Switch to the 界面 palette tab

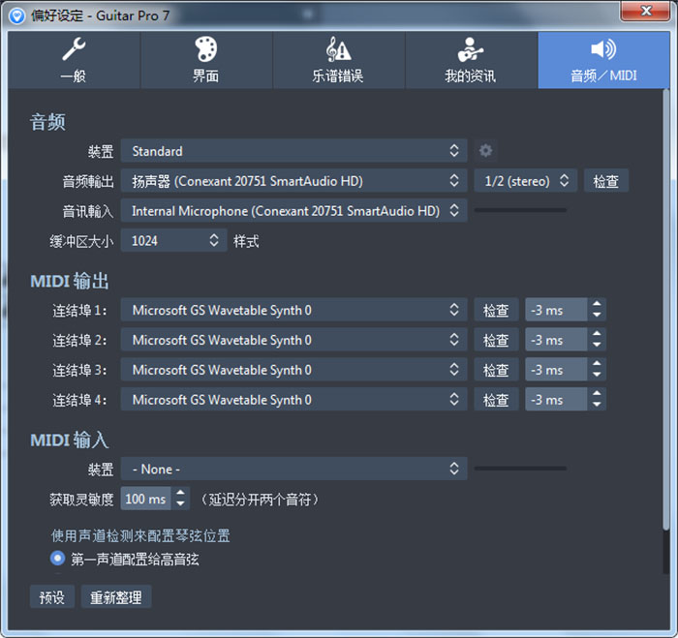click(206, 60)
